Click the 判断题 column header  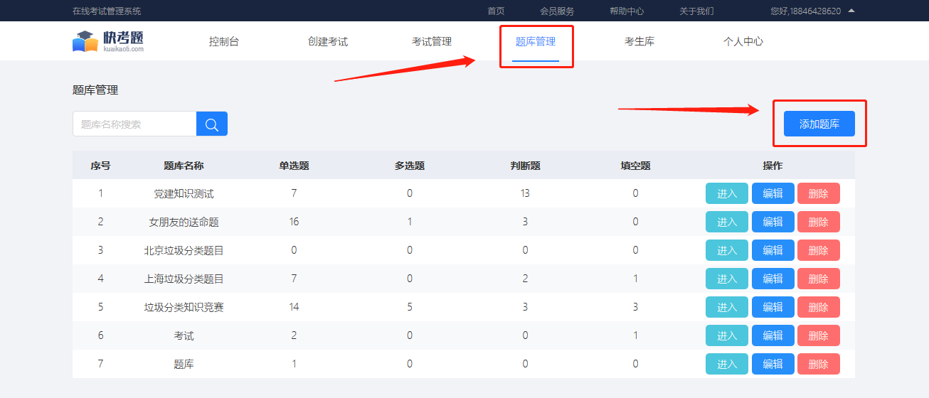point(525,166)
